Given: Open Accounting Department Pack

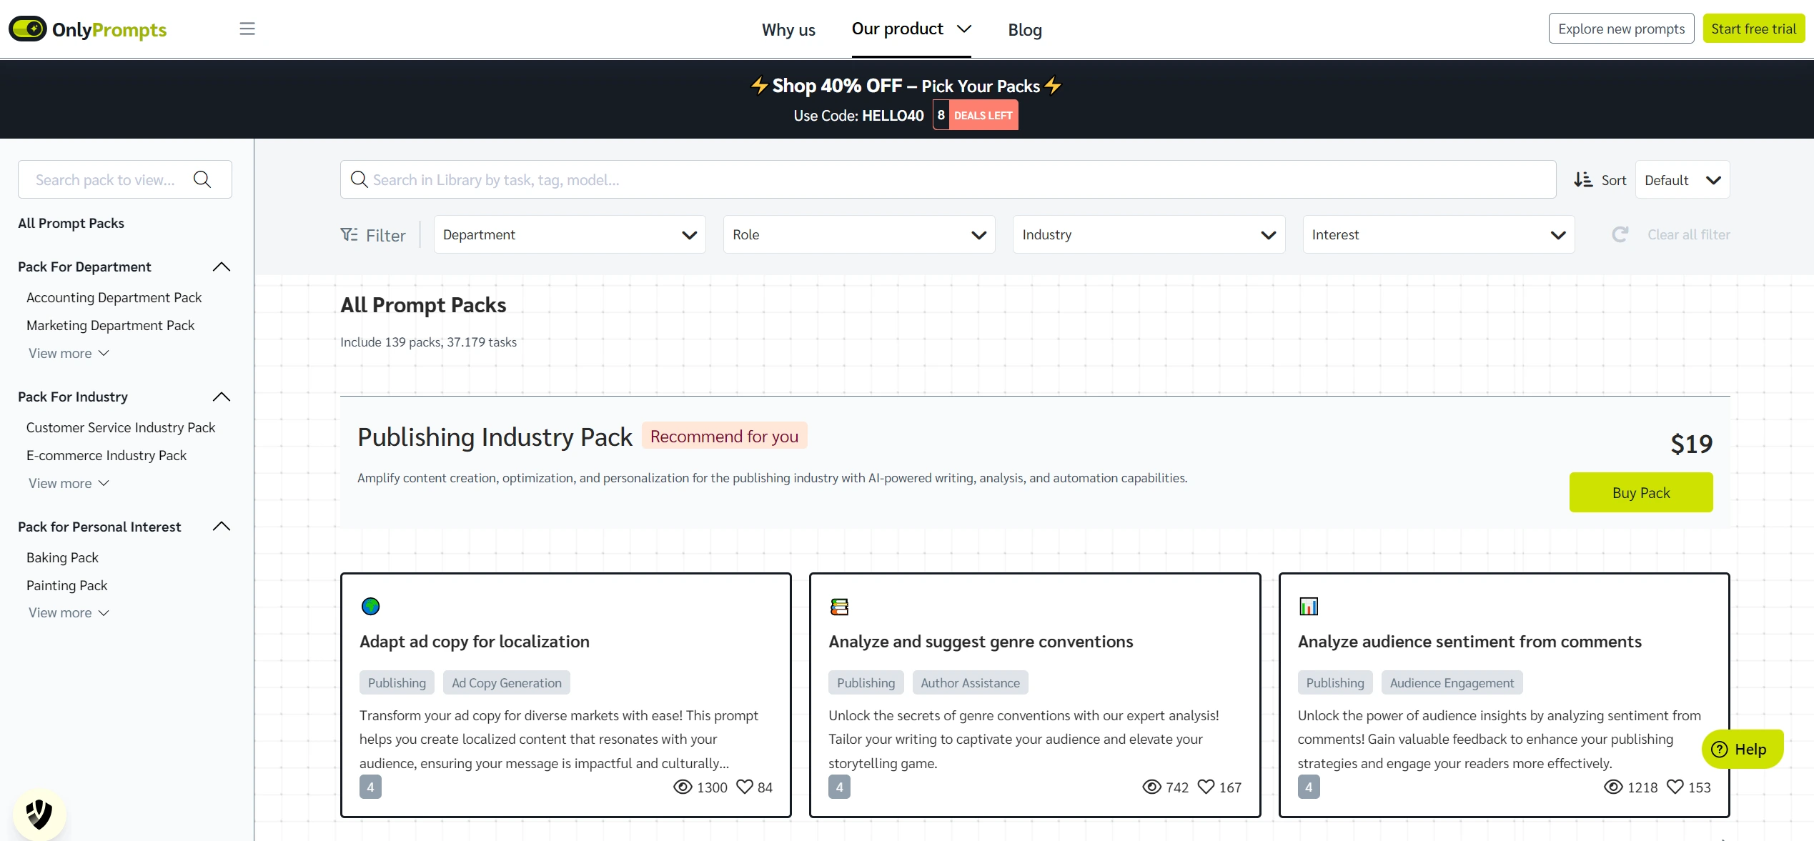Looking at the screenshot, I should 114,297.
